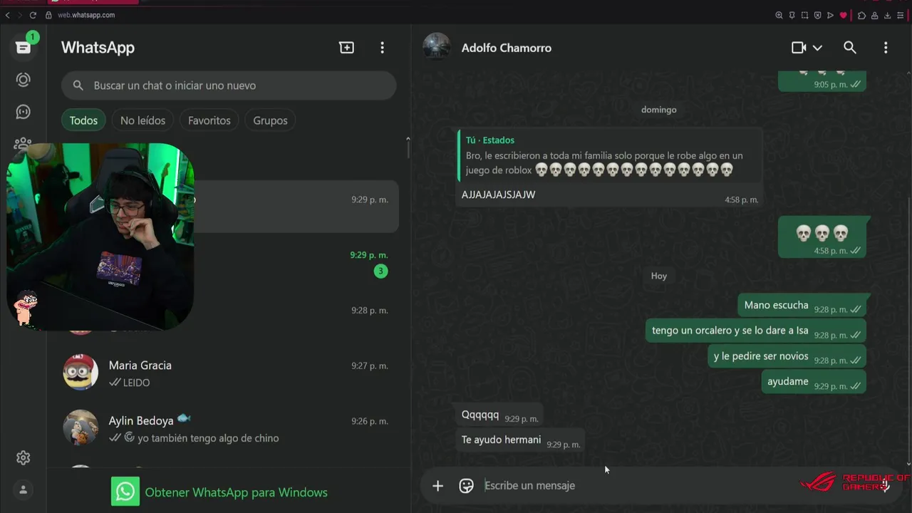Open the Chats tab in the sidebar
The width and height of the screenshot is (912, 513).
pos(24,47)
